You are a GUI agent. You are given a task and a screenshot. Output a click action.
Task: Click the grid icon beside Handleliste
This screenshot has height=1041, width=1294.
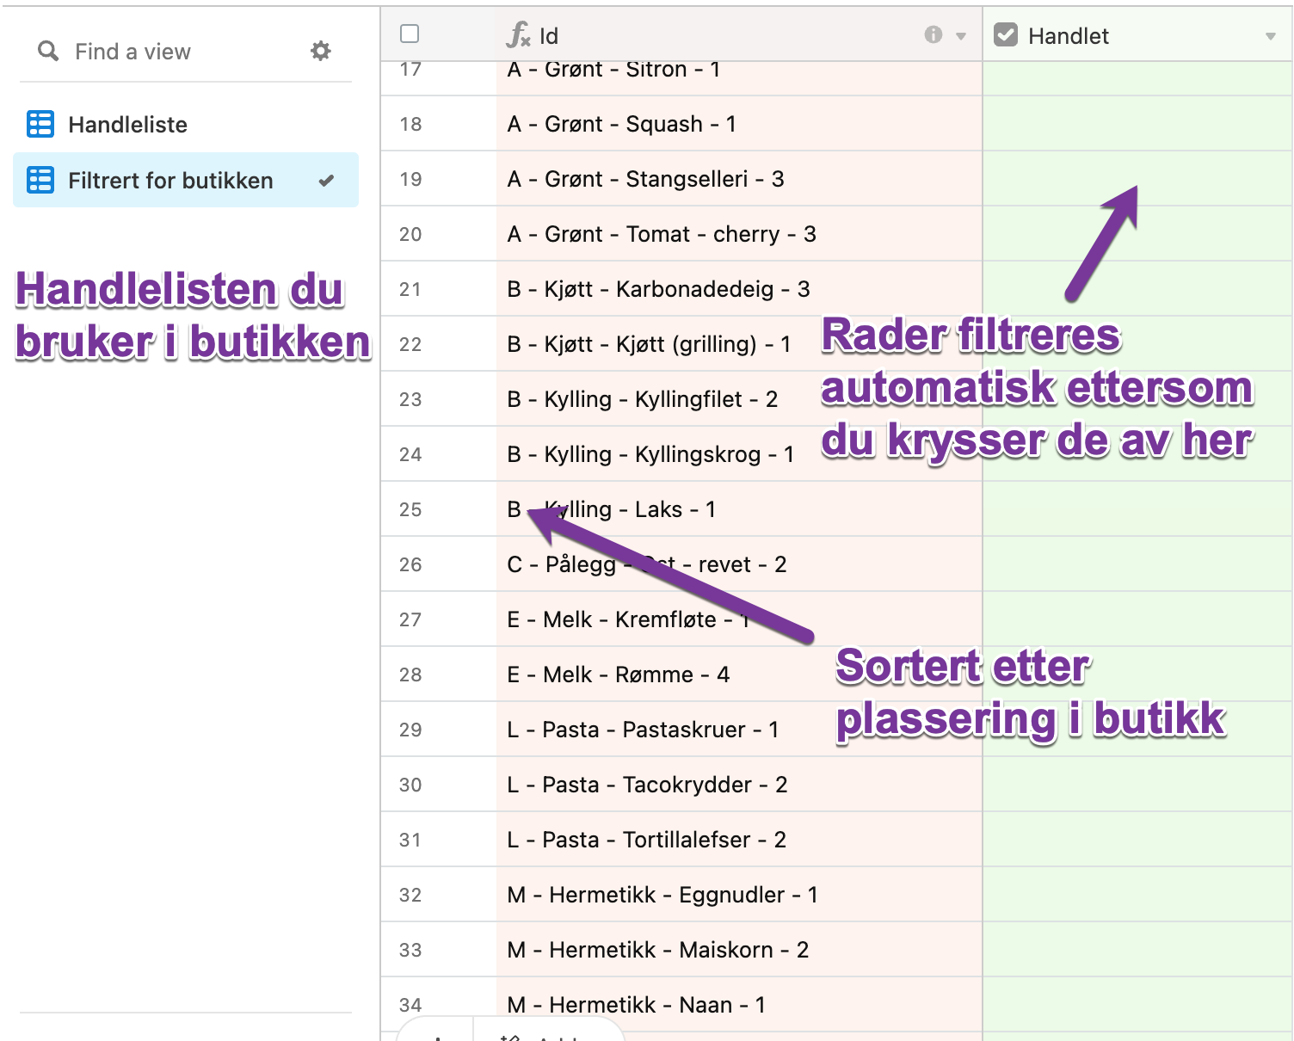coord(40,124)
